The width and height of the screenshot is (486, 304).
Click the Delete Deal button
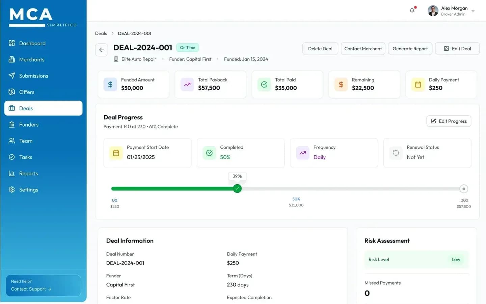pos(320,49)
